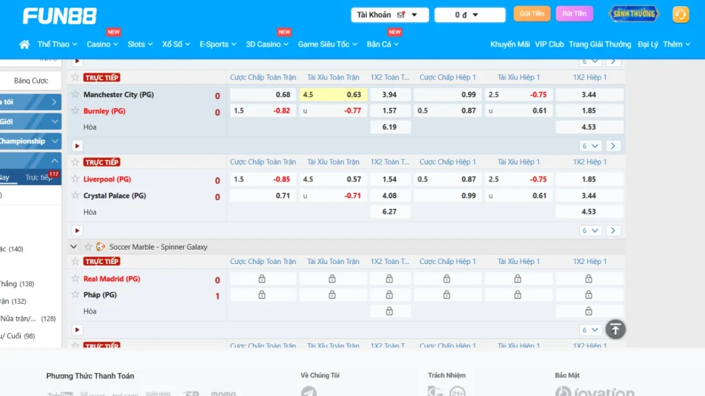The height and width of the screenshot is (396, 705).
Task: Open the Slots menu
Action: [140, 44]
